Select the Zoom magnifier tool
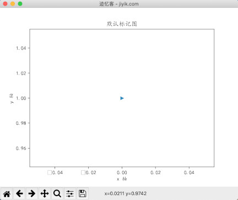This screenshot has width=238, height=200. (x=57, y=193)
